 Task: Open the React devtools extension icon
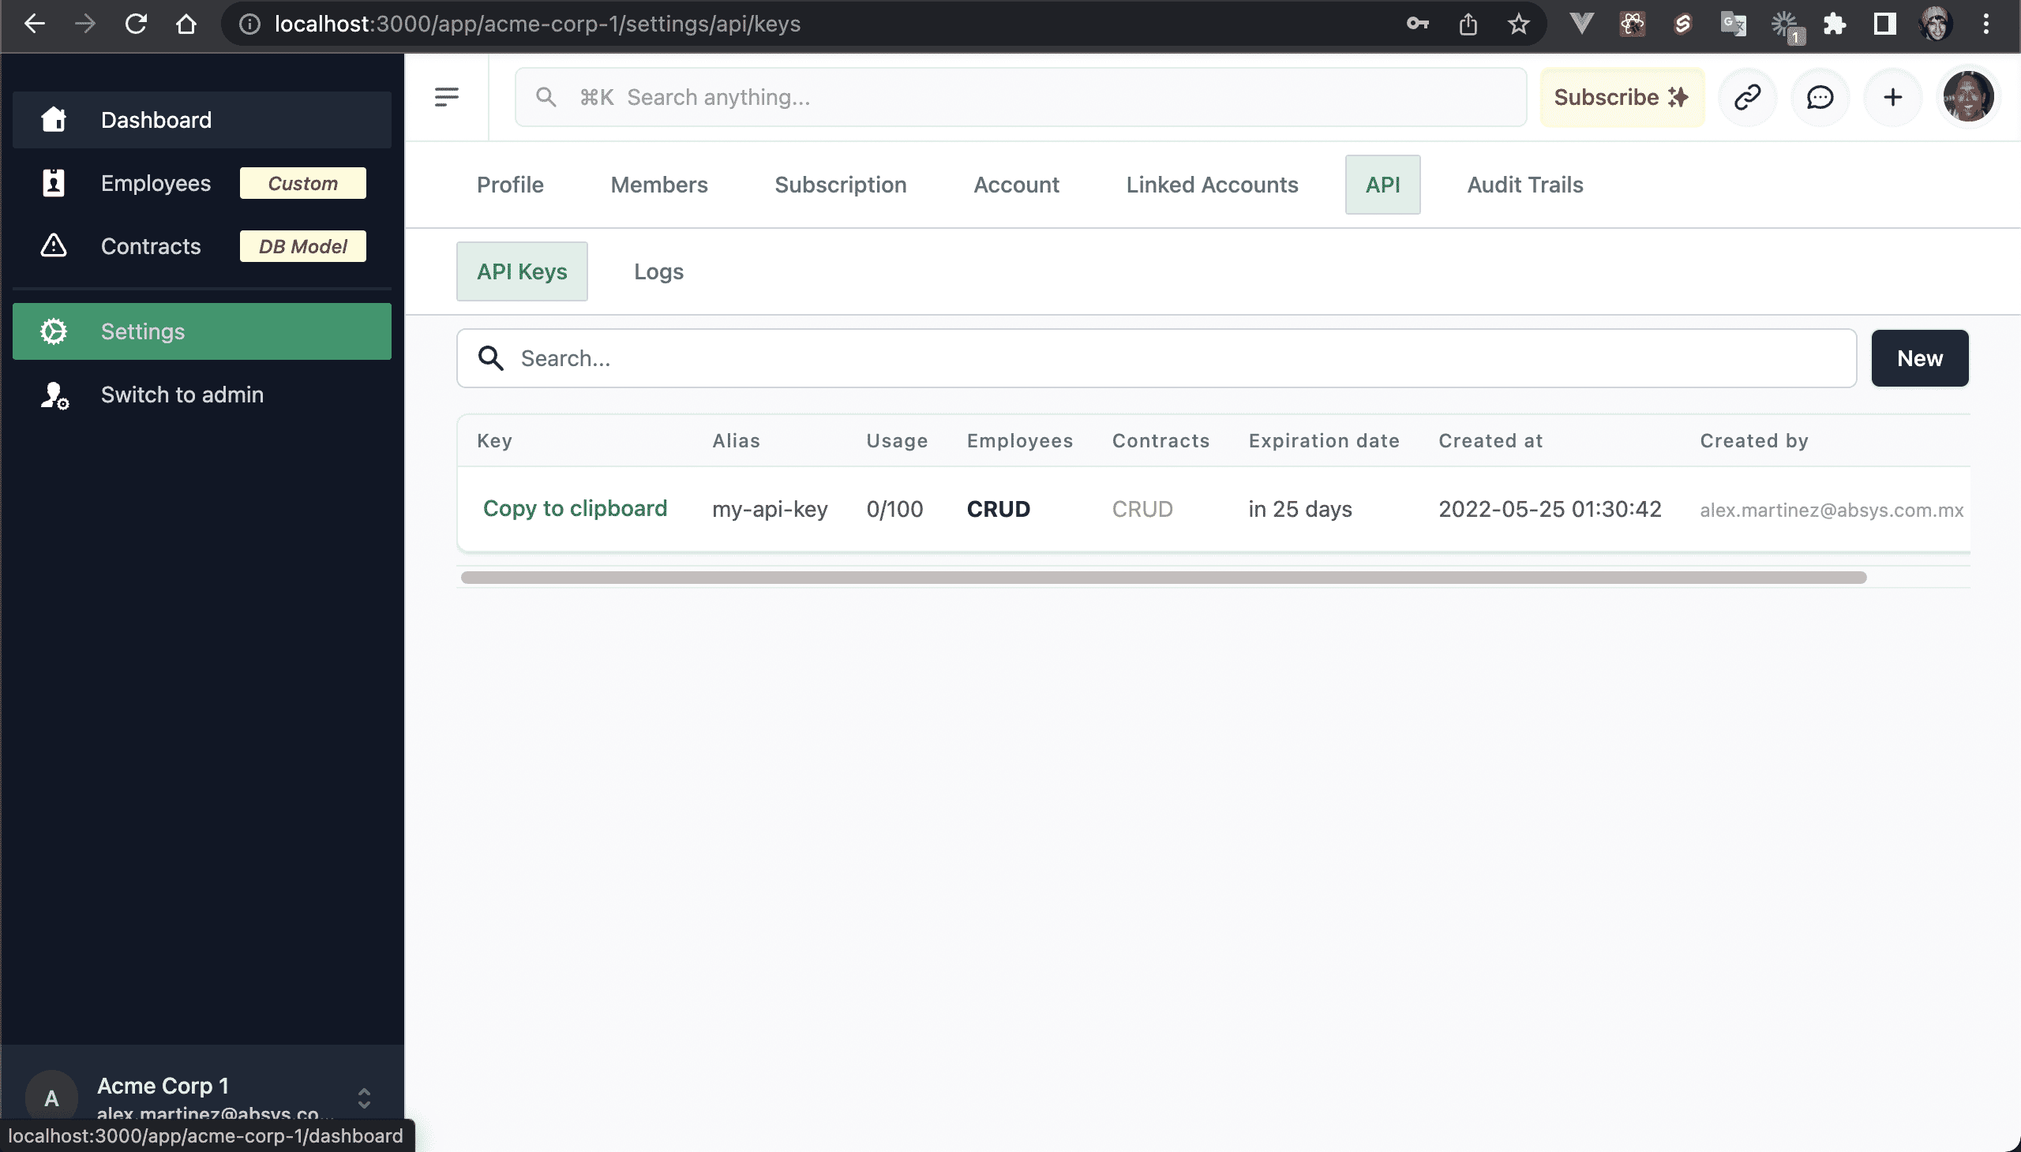tap(1633, 24)
